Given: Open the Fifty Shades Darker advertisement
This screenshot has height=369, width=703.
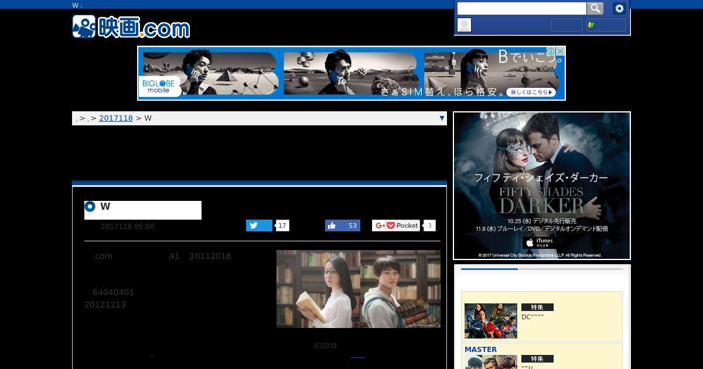Looking at the screenshot, I should tap(542, 186).
